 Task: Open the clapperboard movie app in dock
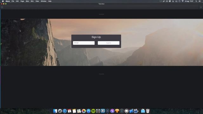pos(136,111)
